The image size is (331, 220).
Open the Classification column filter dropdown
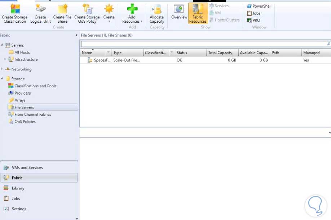(x=172, y=52)
